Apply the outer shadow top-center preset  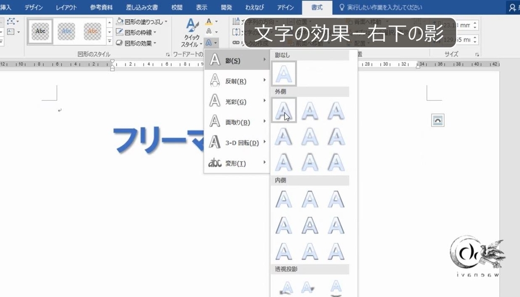pyautogui.click(x=310, y=162)
